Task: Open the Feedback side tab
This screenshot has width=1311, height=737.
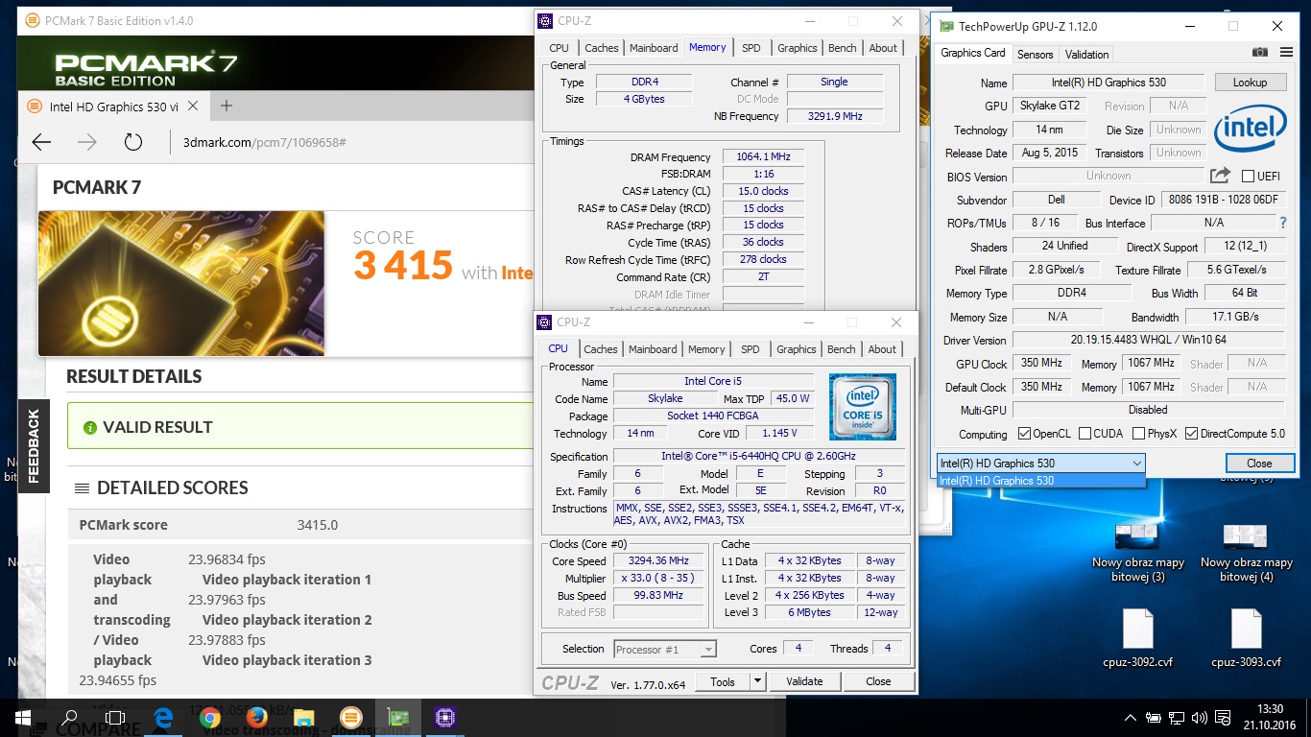Action: tap(34, 446)
